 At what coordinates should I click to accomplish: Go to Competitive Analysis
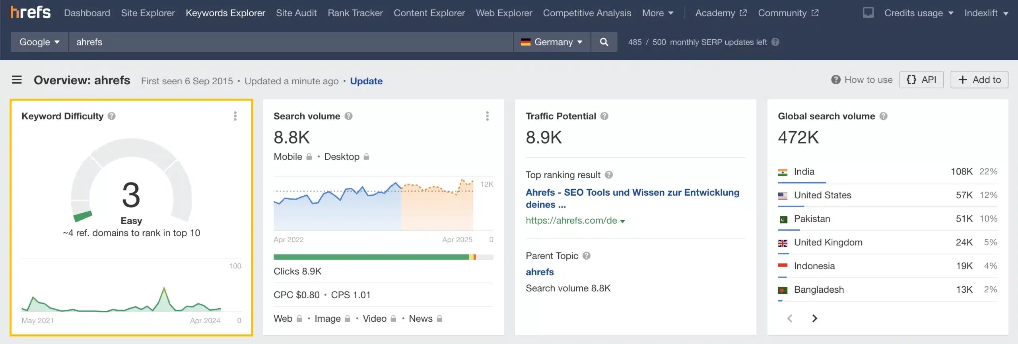tap(587, 13)
